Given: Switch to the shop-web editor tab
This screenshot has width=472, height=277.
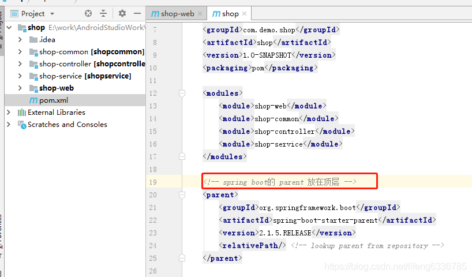Looking at the screenshot, I should pyautogui.click(x=177, y=14).
